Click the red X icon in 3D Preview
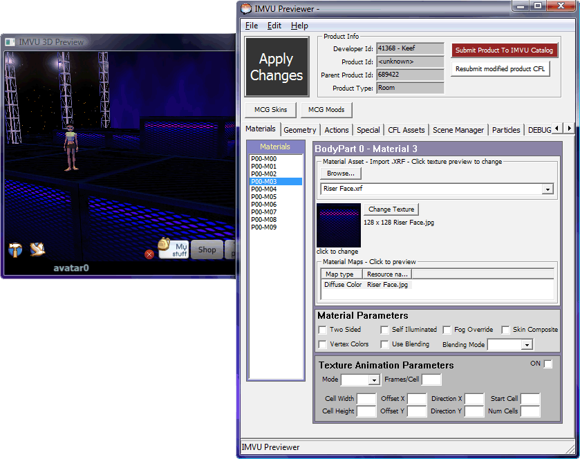Viewport: 580px width, 459px height. pos(149,254)
